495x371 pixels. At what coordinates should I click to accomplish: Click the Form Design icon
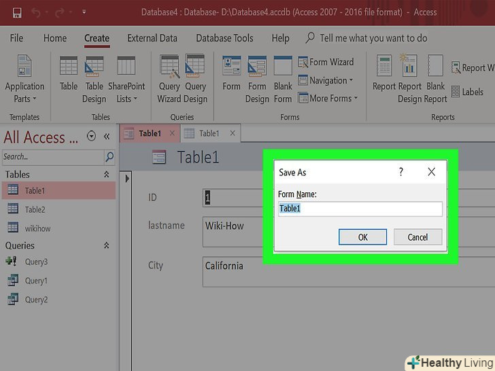[257, 79]
